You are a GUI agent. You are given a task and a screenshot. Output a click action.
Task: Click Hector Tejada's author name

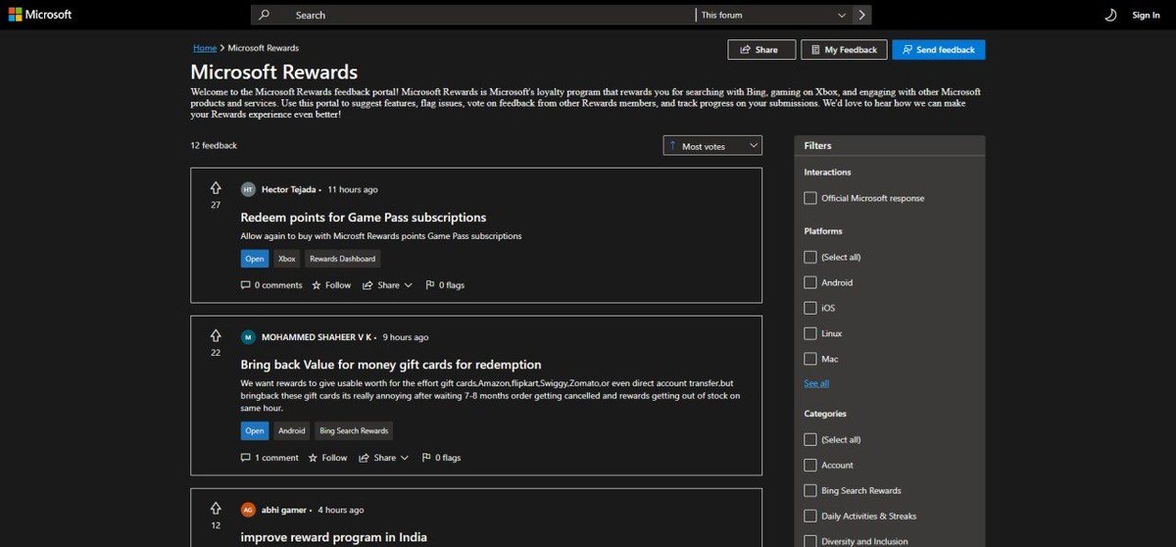pos(289,189)
